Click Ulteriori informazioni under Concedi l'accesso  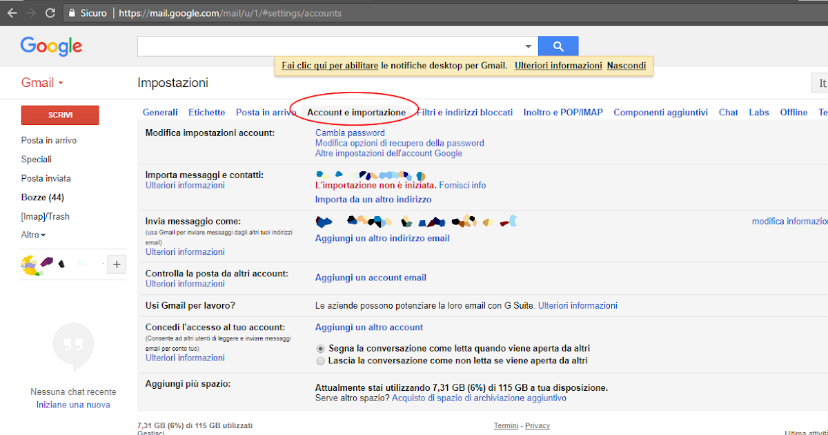(x=185, y=358)
